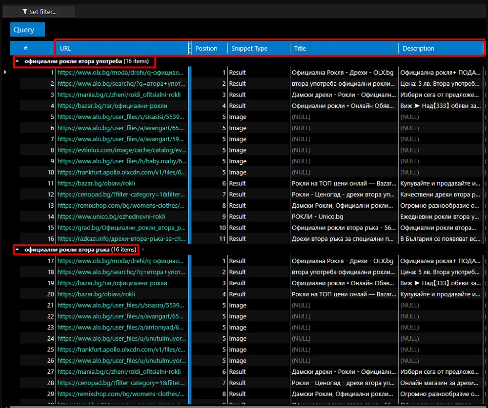Open the bazar.bg link in row 4
The image size is (488, 408).
click(112, 106)
